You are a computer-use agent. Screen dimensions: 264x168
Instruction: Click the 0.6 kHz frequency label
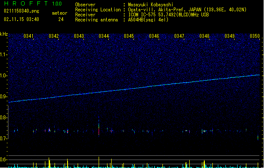pos(3,160)
